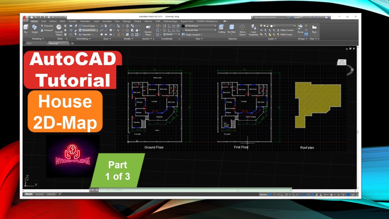Click the No Filter selection tool
Image resolution: width=389 pixels, height=219 pixels.
232,29
